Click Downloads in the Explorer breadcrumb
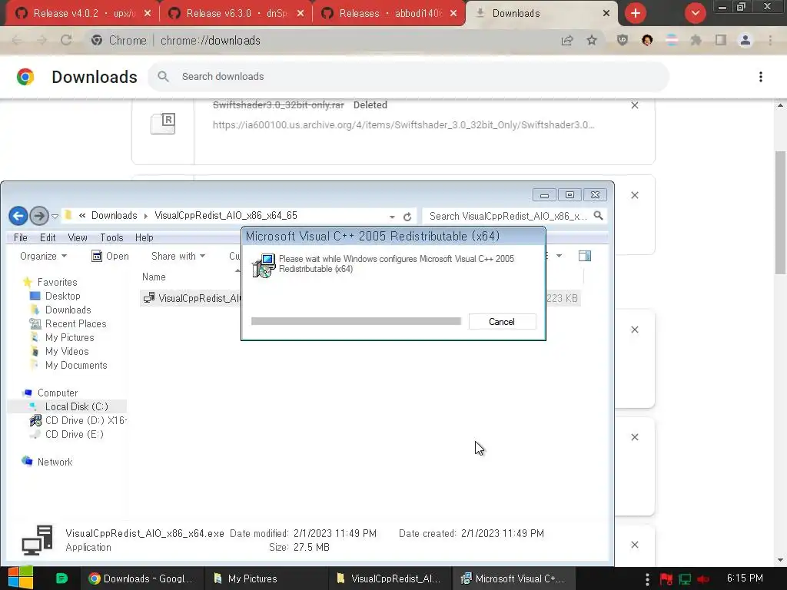Image resolution: width=787 pixels, height=590 pixels. coord(114,216)
